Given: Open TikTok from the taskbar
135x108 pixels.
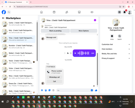Looking at the screenshot, I should [x=13, y=97].
